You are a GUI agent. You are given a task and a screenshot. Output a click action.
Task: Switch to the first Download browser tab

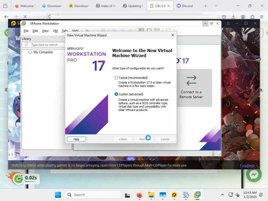pos(52,6)
